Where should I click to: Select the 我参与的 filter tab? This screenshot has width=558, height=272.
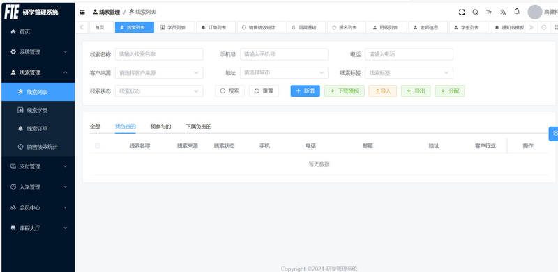[160, 126]
